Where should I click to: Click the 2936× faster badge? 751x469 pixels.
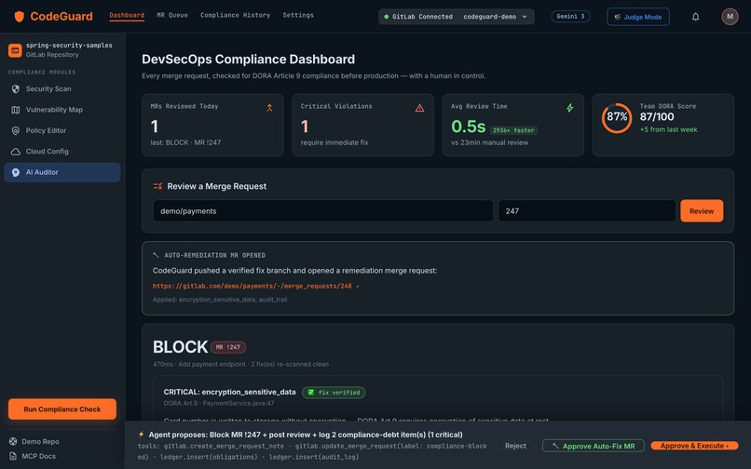tap(513, 130)
